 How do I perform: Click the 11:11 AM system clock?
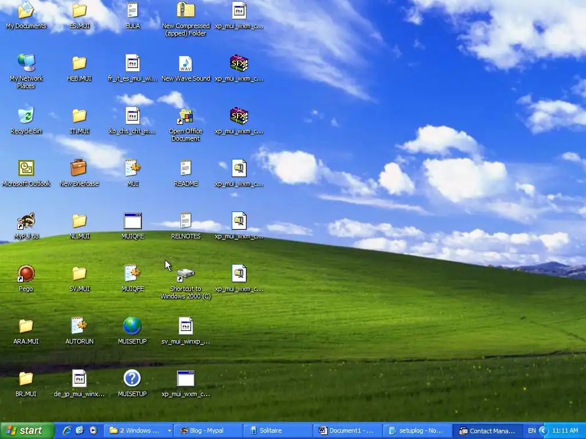pyautogui.click(x=565, y=431)
